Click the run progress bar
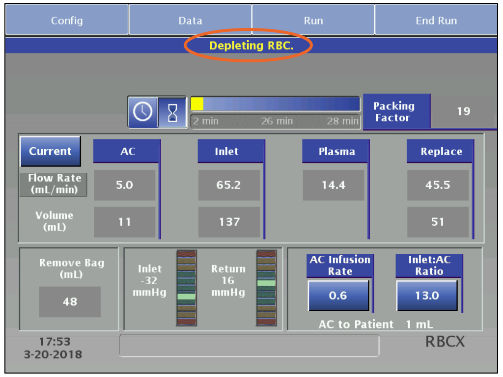503x377 pixels. tap(275, 104)
